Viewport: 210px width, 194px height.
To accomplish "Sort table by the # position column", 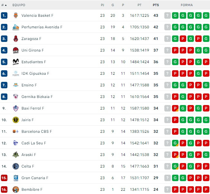I will (x=4, y=5).
